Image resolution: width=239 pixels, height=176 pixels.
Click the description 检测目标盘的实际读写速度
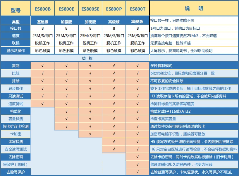click(172, 104)
